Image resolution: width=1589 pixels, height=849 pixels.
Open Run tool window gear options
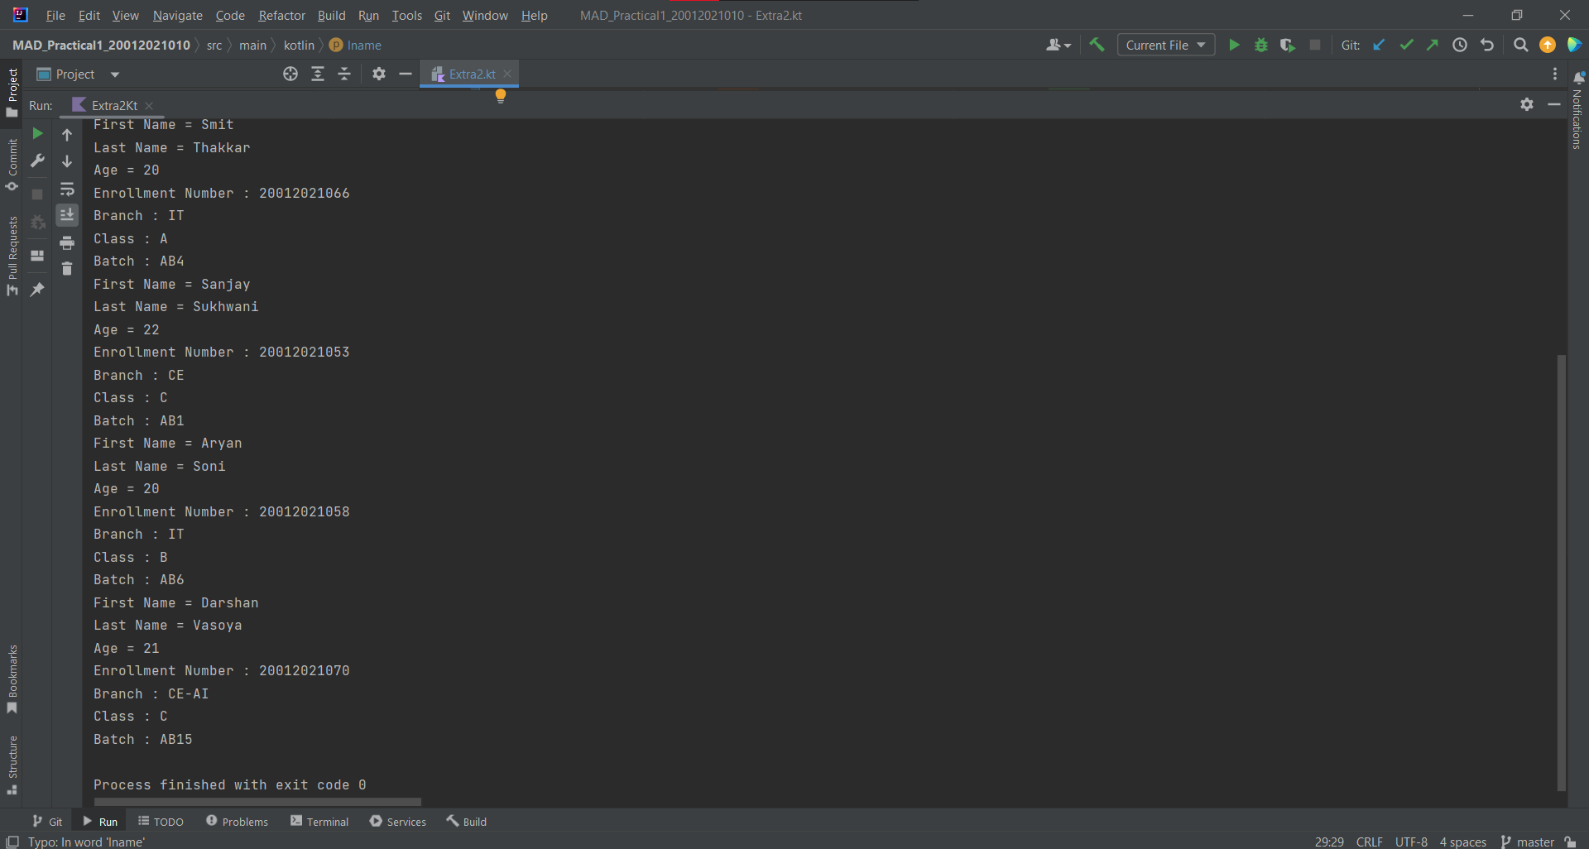[1527, 104]
